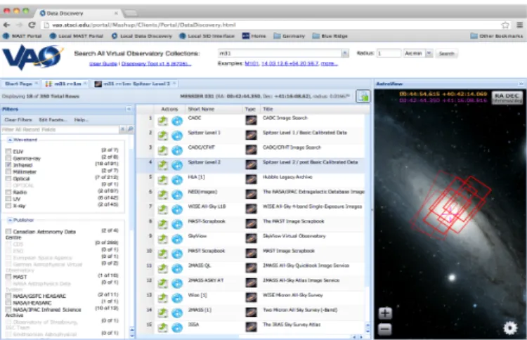The image size is (527, 340).
Task: Open the User Guide link
Action: click(x=103, y=63)
